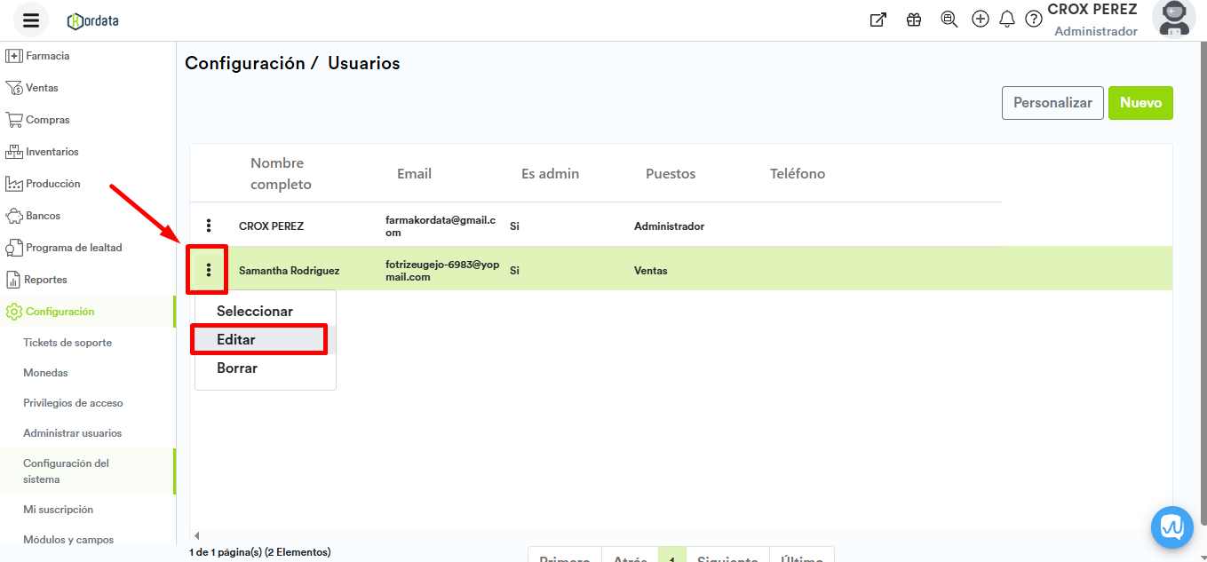The width and height of the screenshot is (1207, 562).
Task: Click the external link icon in header
Action: [877, 20]
